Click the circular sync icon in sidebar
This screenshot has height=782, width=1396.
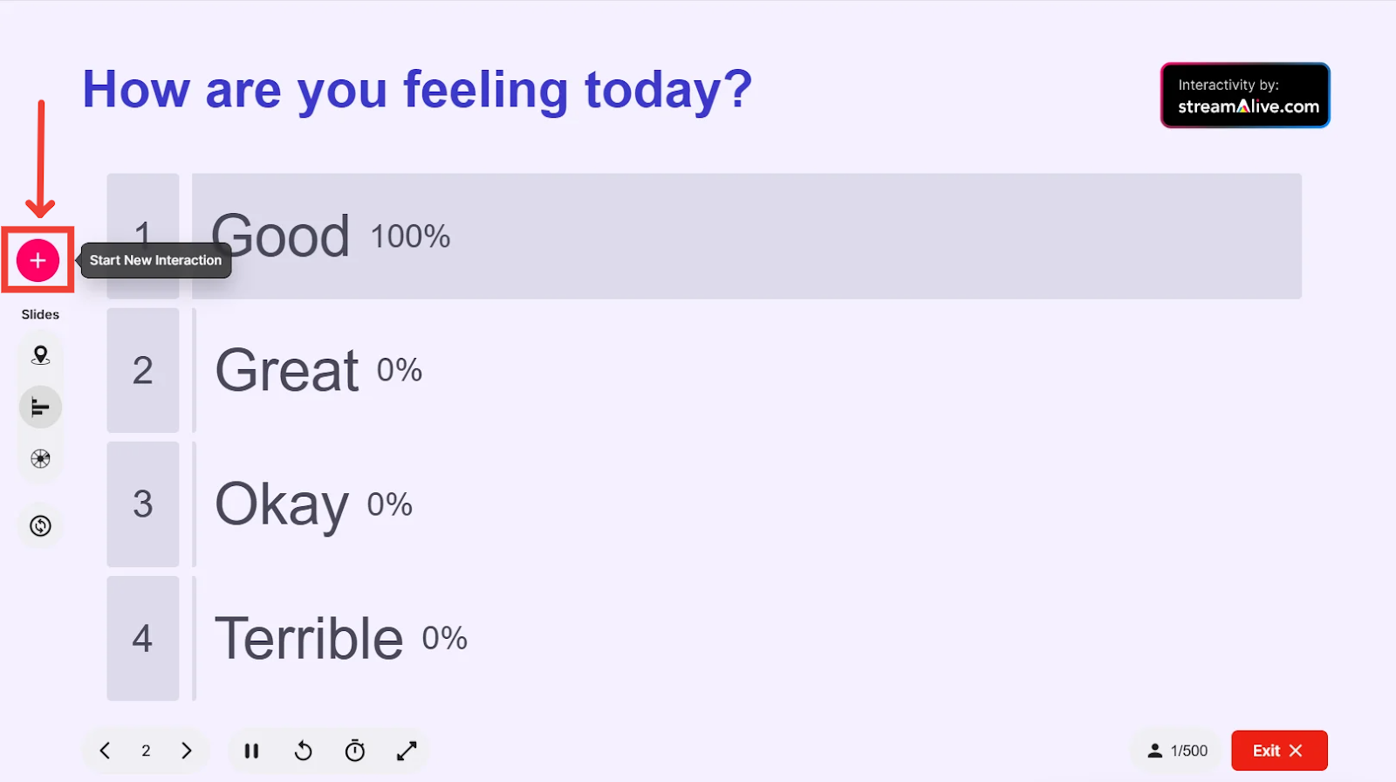(40, 525)
